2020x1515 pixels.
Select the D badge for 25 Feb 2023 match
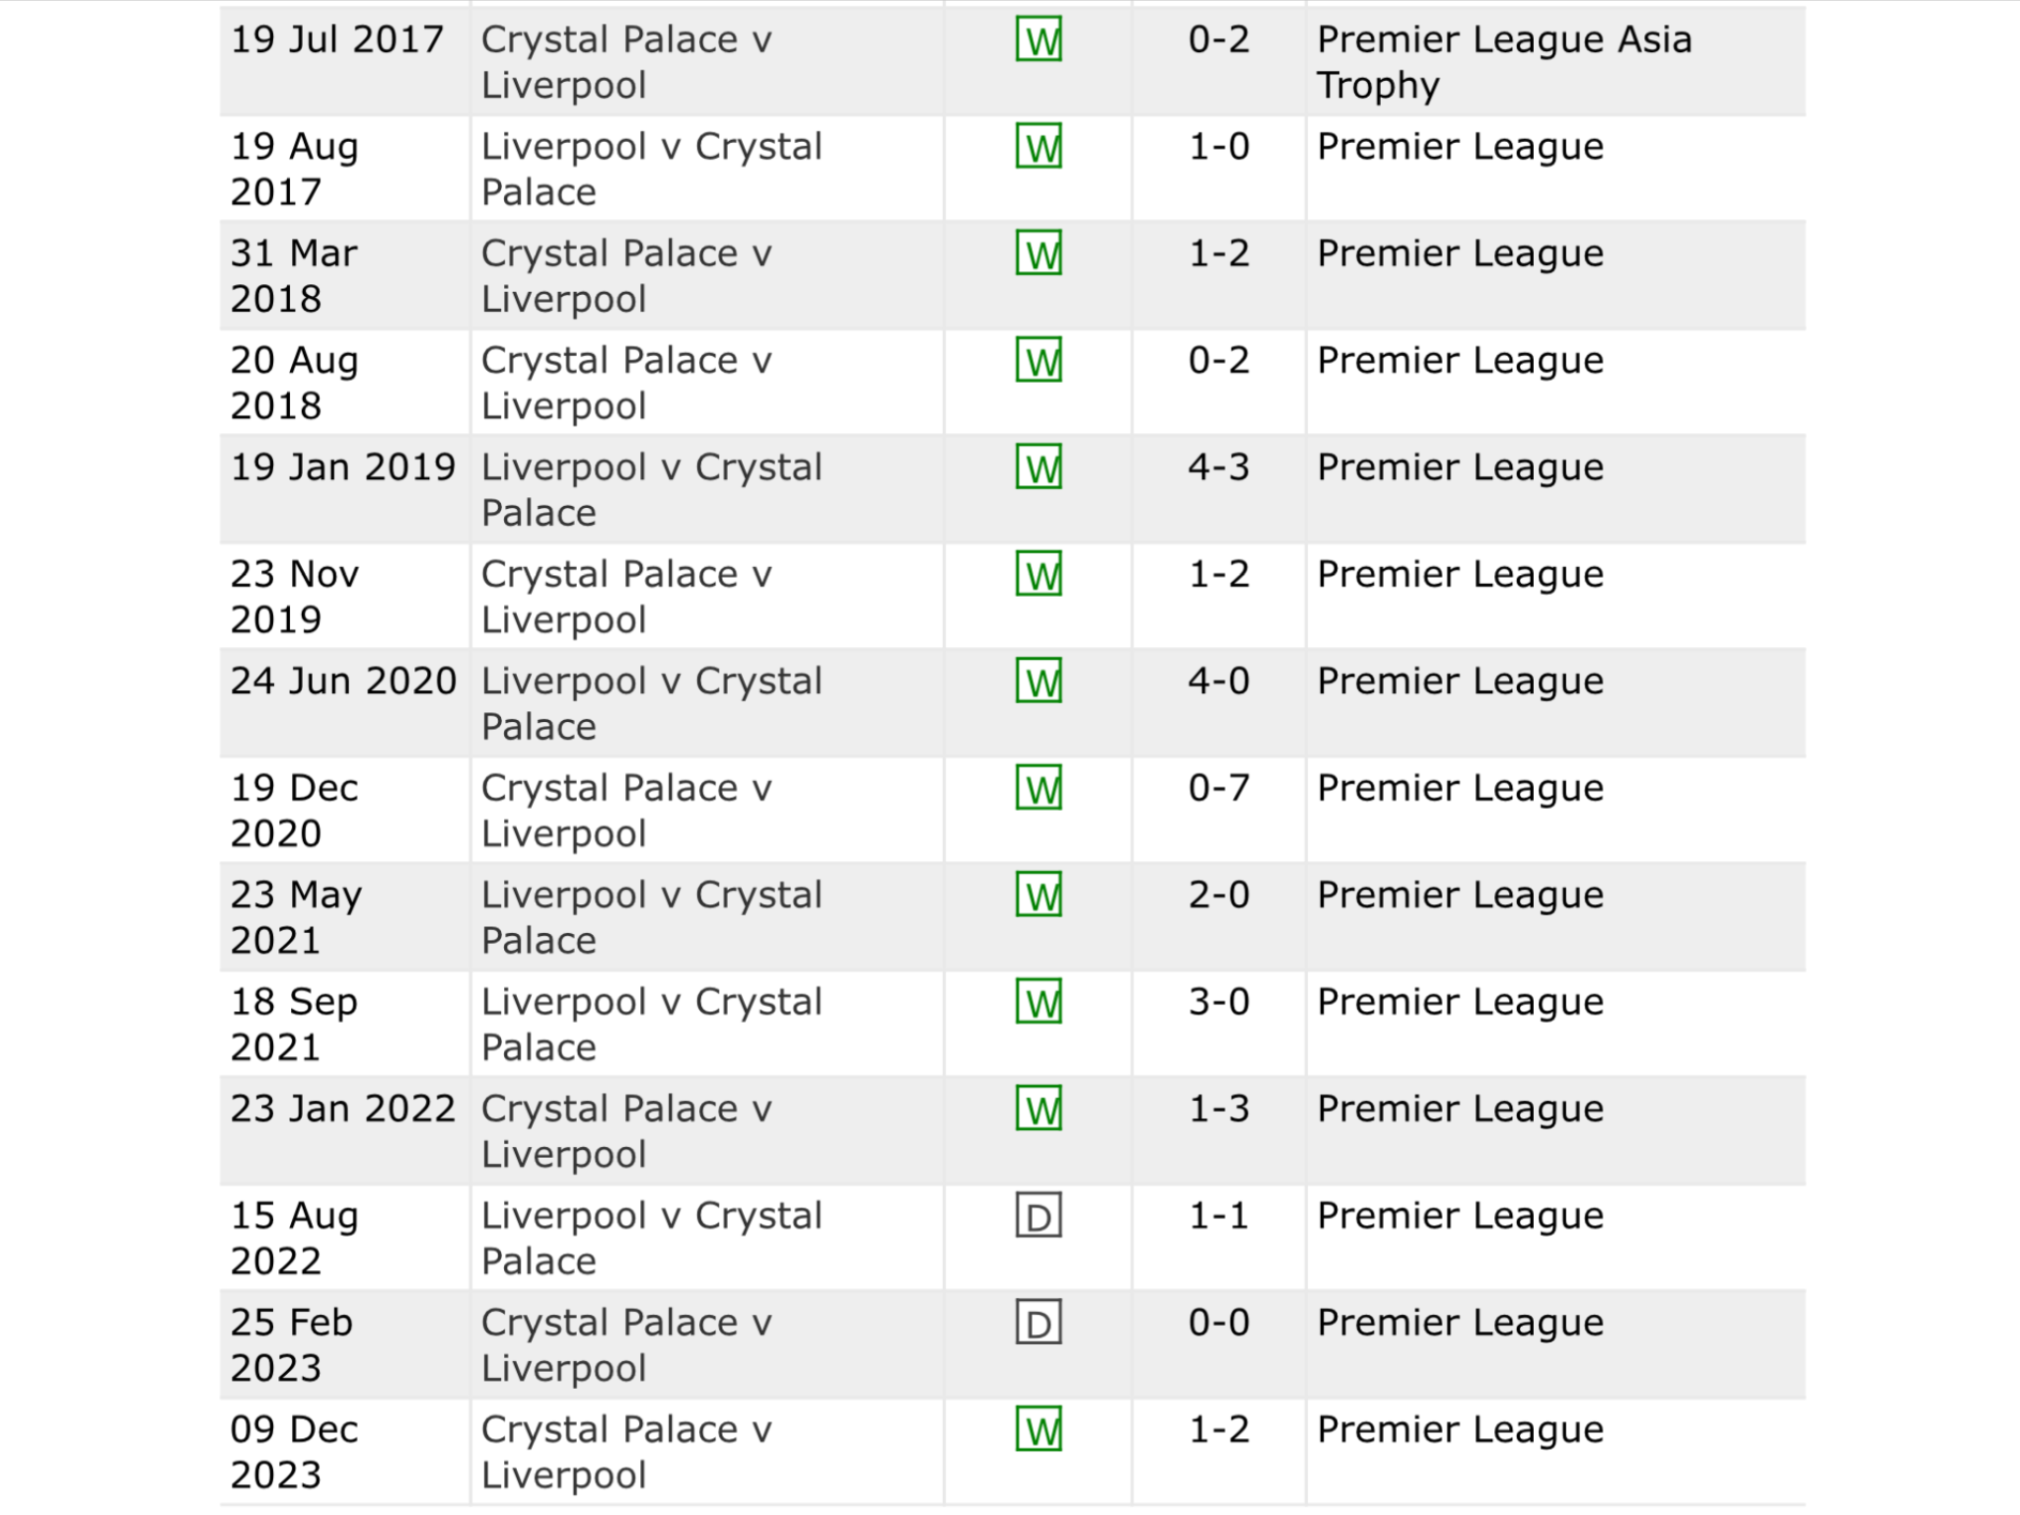(1039, 1323)
